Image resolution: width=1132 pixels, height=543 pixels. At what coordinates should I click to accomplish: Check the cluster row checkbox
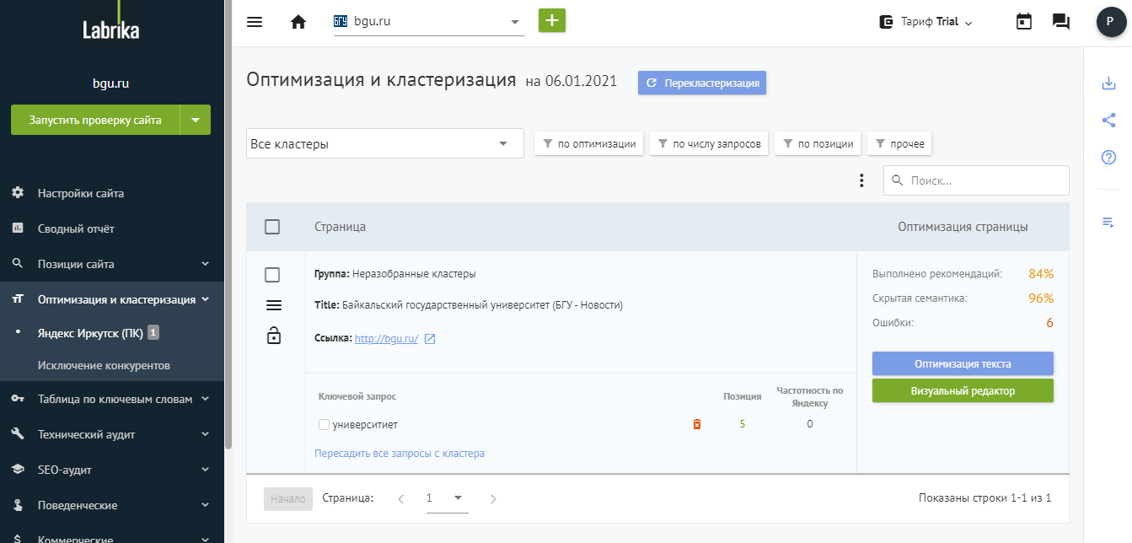[x=272, y=275]
